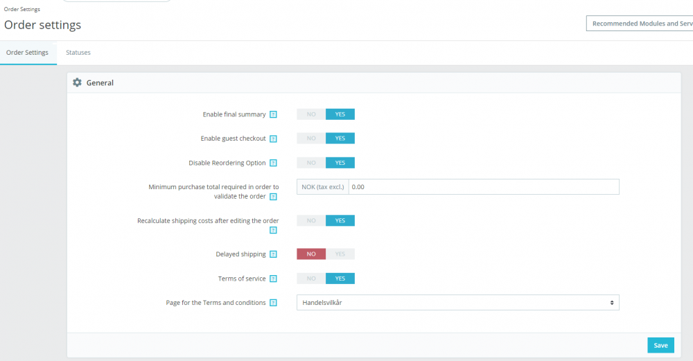The width and height of the screenshot is (693, 361).
Task: Click the General panel heading
Action: click(x=100, y=82)
